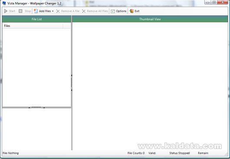Click the File List panel header
The width and height of the screenshot is (230, 159).
[x=37, y=19]
